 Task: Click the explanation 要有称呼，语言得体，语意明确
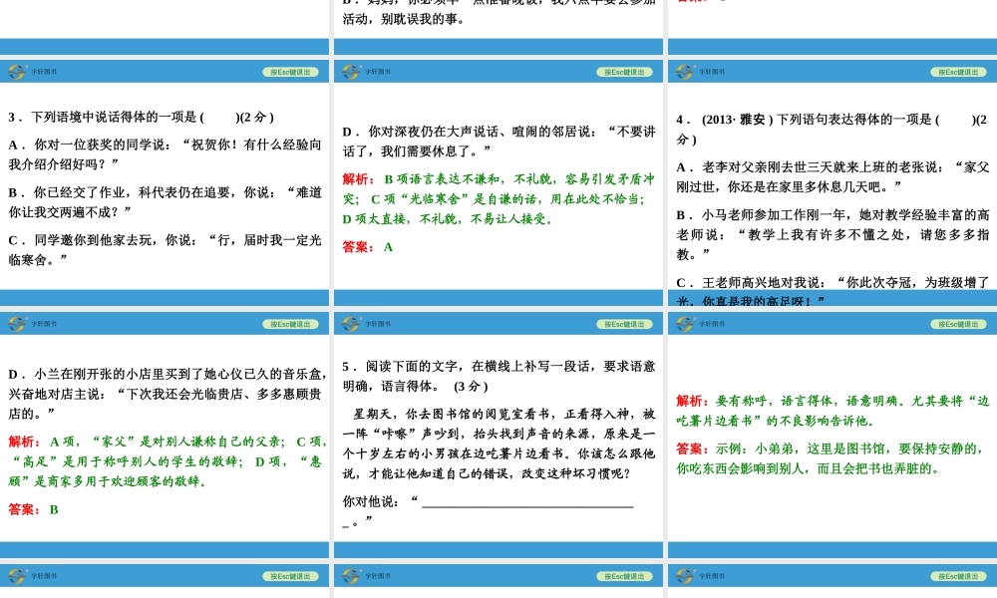click(832, 412)
